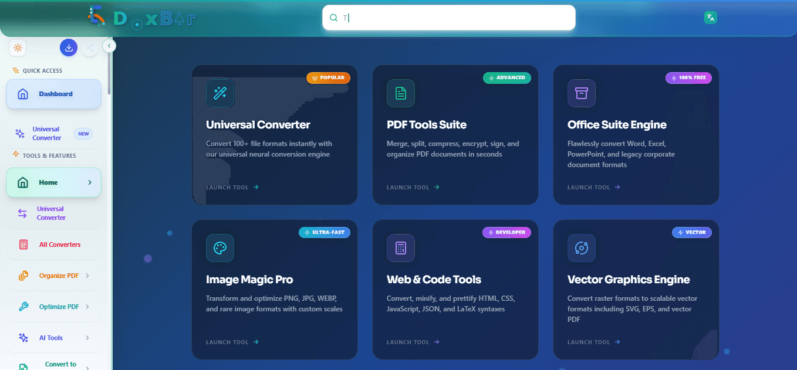Click the ULTRA-FAST badge

325,232
